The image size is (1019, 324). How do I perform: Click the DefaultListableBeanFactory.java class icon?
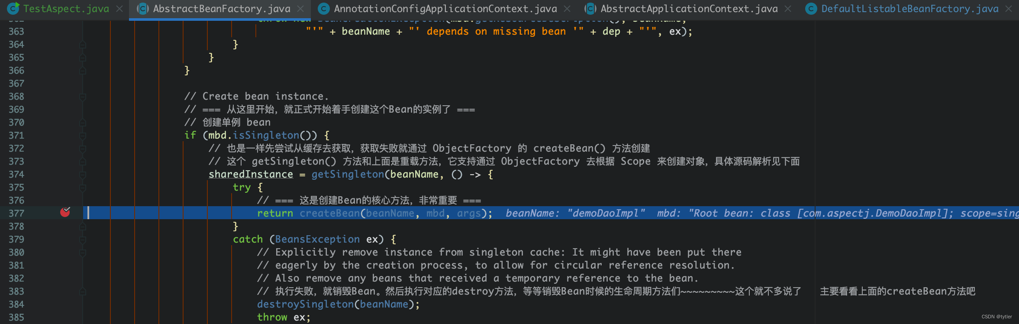tap(811, 8)
